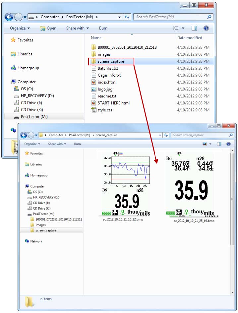Viewport: 238px width, 313px height.
Task: Click the search field in the PosiTector window
Action: click(170, 17)
